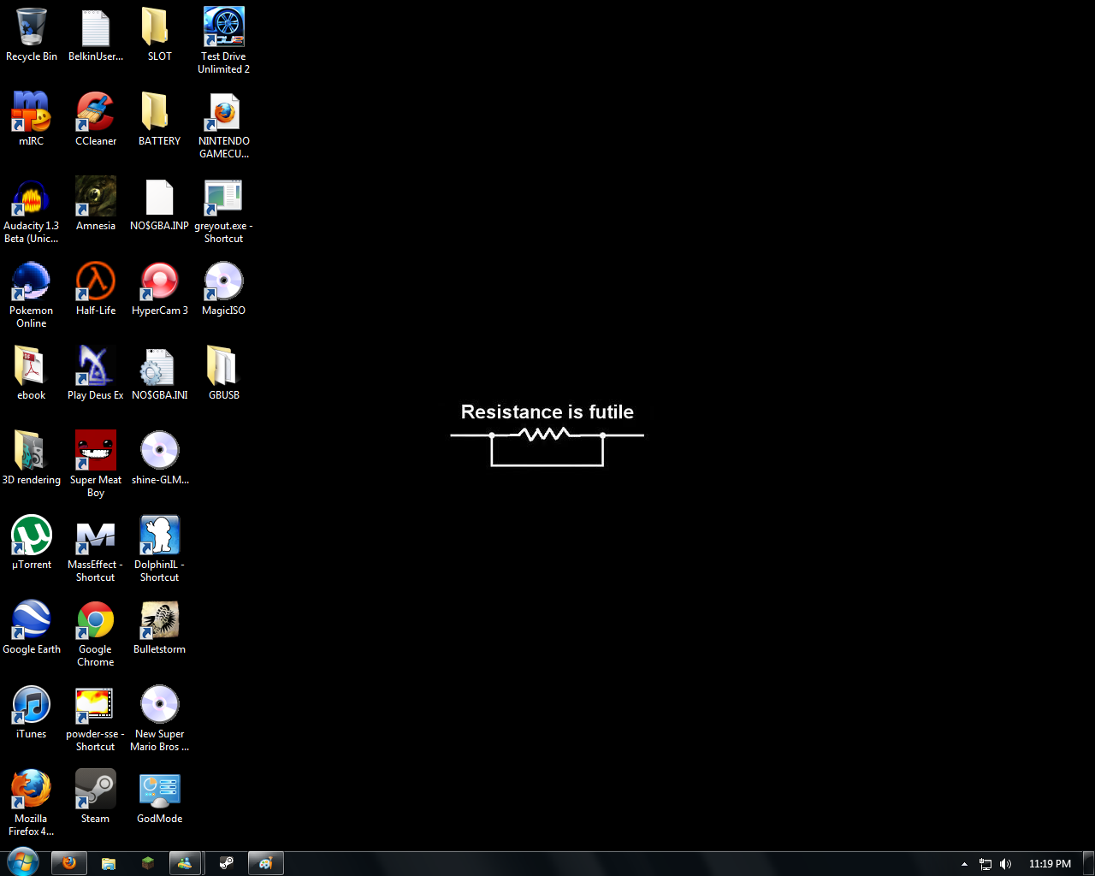Click the network status tray icon

(985, 864)
